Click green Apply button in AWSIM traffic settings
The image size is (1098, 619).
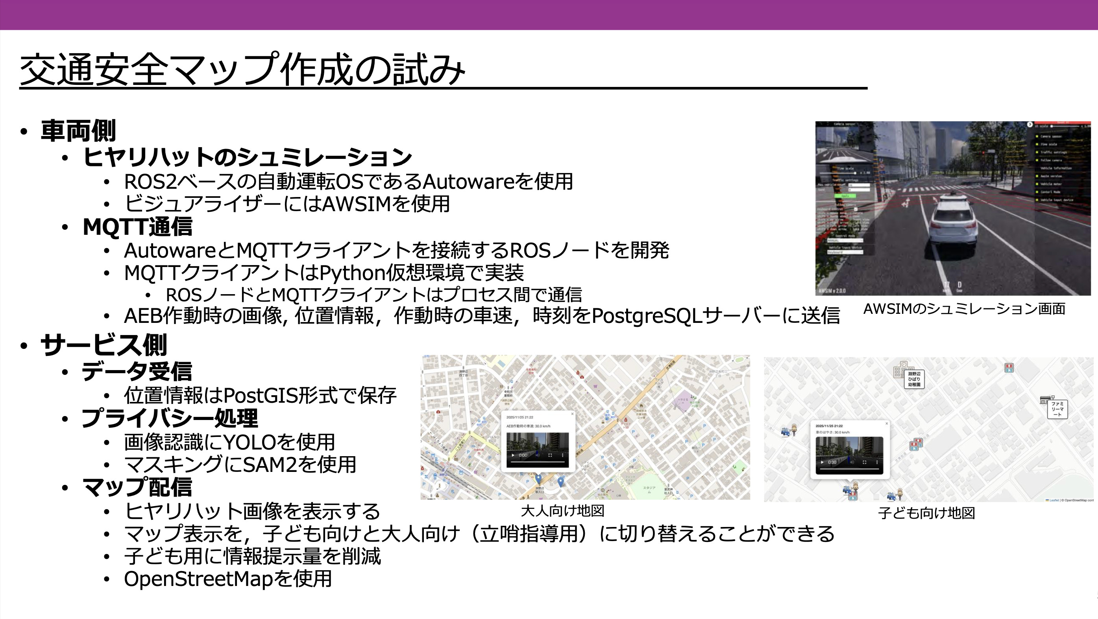click(x=845, y=196)
